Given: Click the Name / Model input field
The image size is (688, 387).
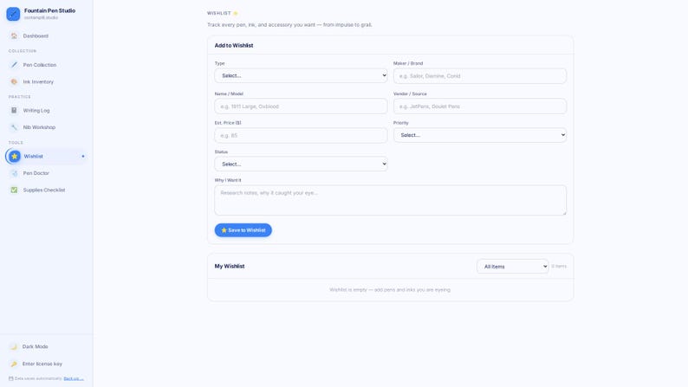Looking at the screenshot, I should pyautogui.click(x=301, y=106).
